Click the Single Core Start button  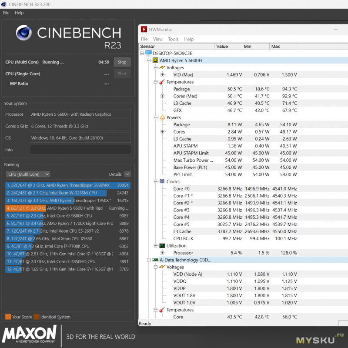click(122, 74)
